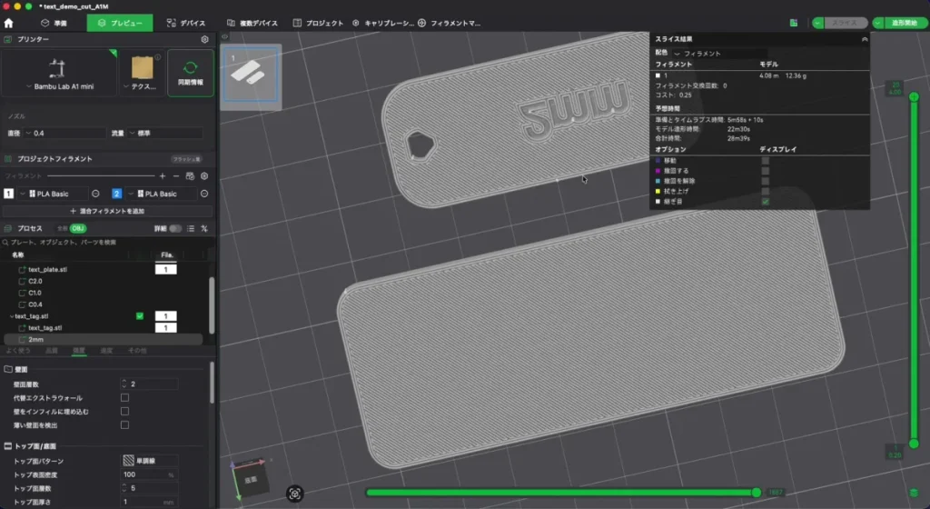
Task: Open the AMS filament sync icon
Action: click(x=190, y=176)
